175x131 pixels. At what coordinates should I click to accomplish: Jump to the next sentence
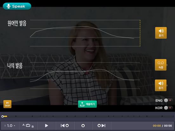101,126
